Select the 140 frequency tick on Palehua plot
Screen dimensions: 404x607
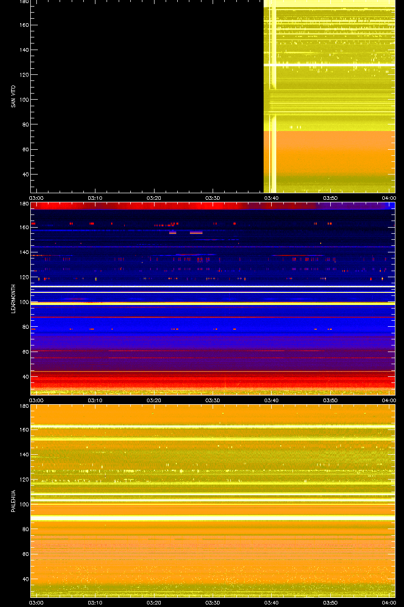pos(24,455)
